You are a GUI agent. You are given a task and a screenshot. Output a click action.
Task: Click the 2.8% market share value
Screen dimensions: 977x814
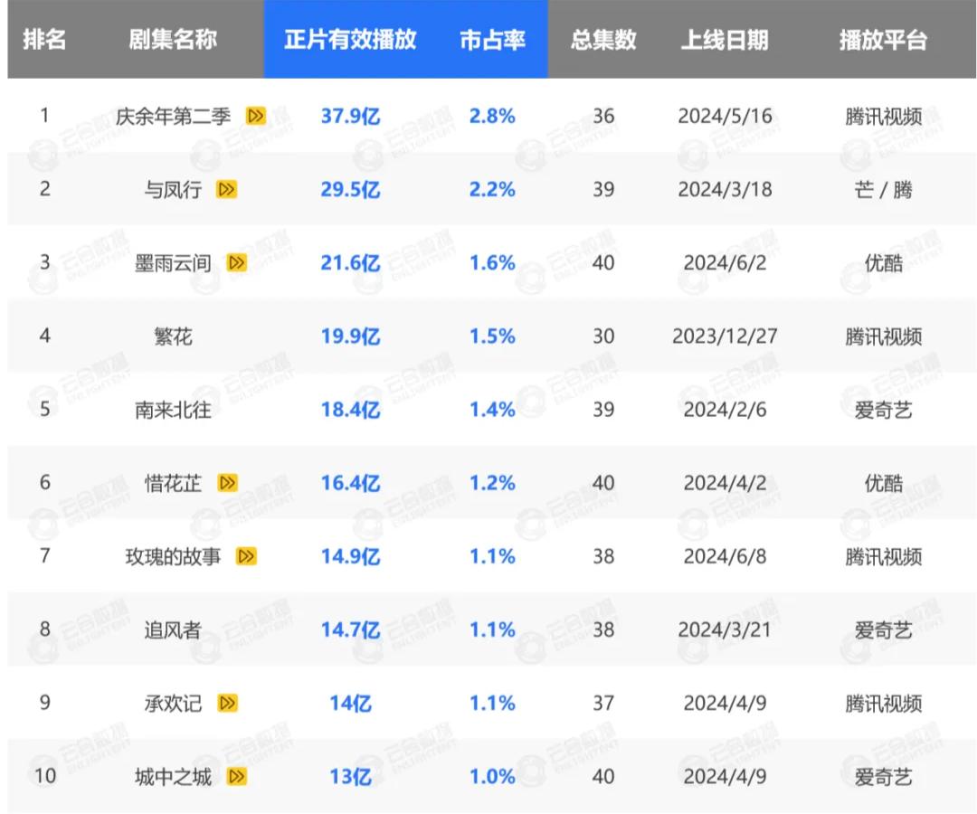[x=492, y=117]
